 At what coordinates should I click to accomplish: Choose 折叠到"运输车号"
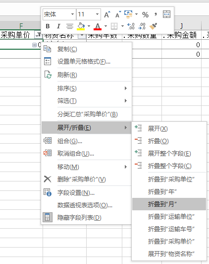click(x=169, y=229)
